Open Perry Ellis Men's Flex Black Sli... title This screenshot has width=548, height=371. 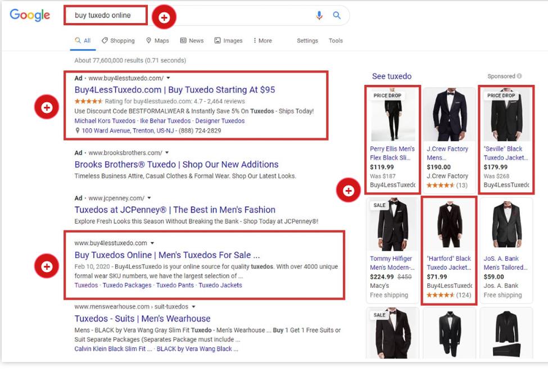point(392,153)
